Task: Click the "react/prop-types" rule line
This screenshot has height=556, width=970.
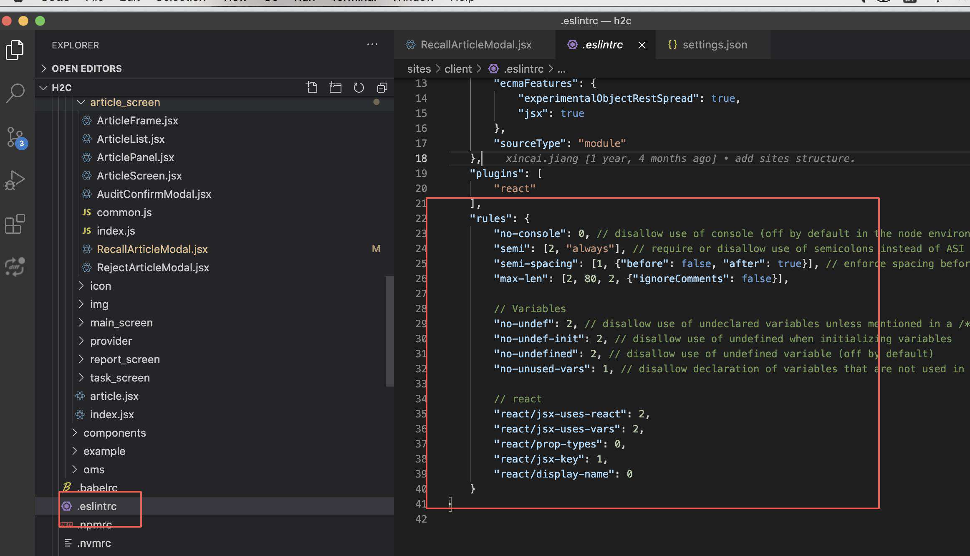Action: pos(559,444)
